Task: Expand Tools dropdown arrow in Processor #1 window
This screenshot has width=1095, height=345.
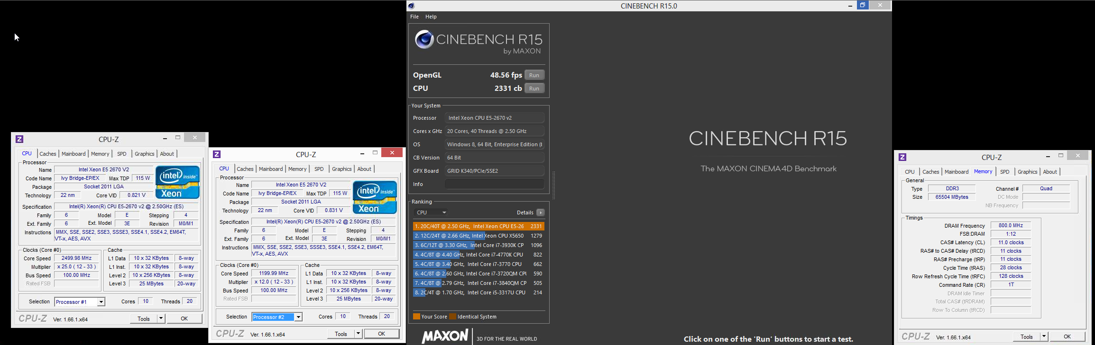Action: click(x=161, y=319)
